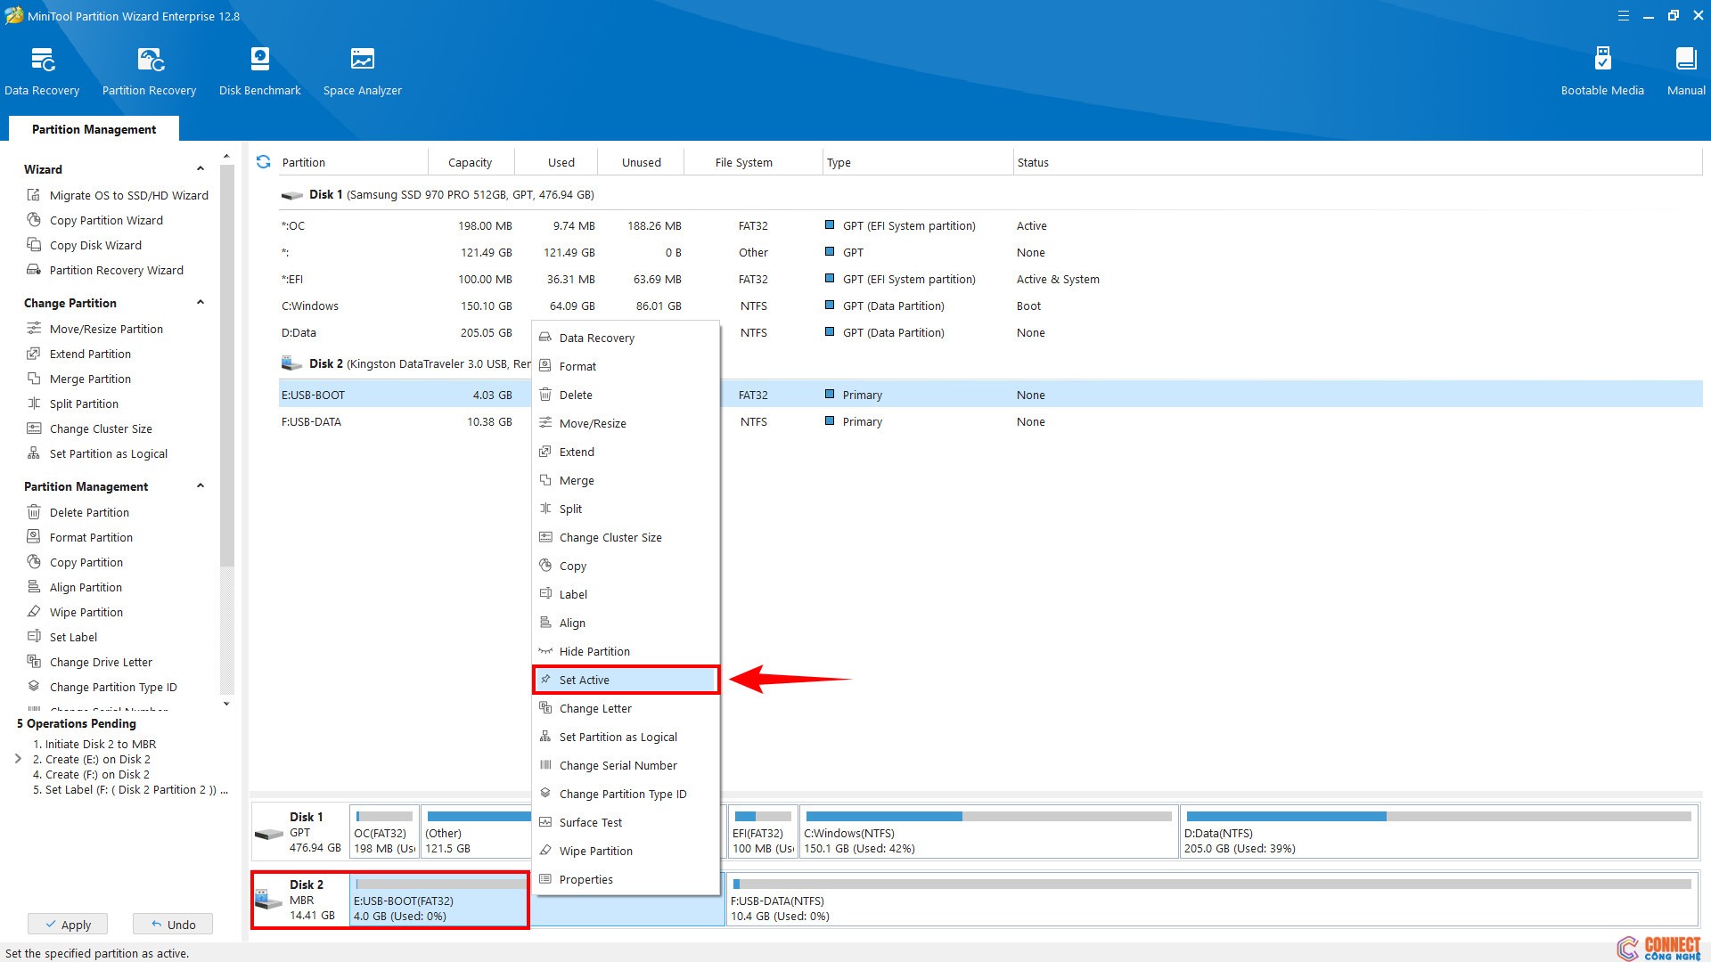Select the Disk 2 MBR label in disk map
The image size is (1711, 962).
[300, 899]
